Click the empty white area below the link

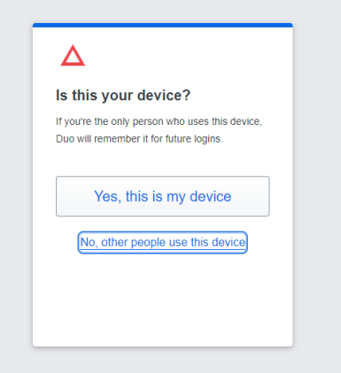pos(163,299)
